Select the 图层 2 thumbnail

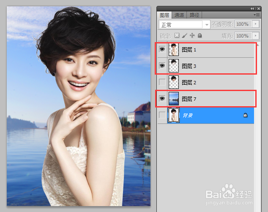pos(174,82)
